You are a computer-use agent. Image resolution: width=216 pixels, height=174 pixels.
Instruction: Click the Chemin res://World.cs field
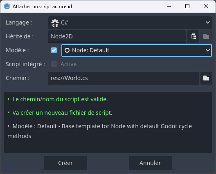click(124, 78)
